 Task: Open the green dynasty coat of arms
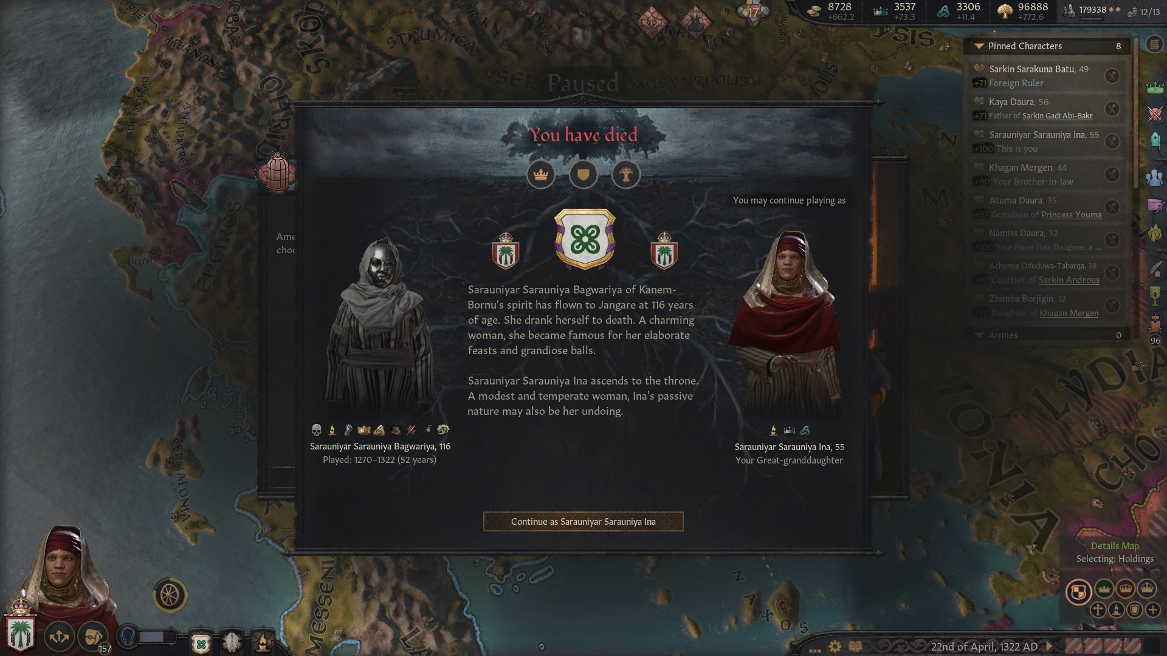[585, 239]
